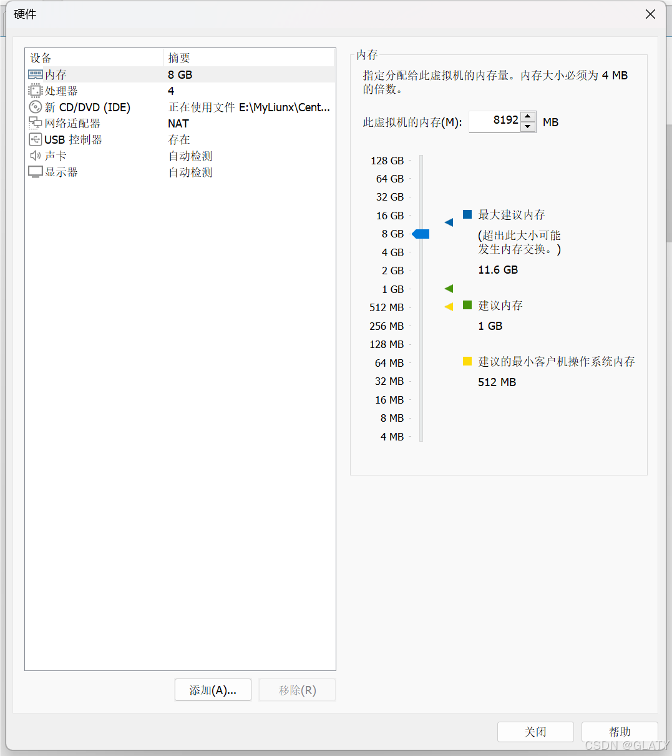Decrease memory with the spinner down arrow
The width and height of the screenshot is (672, 756).
(x=528, y=127)
